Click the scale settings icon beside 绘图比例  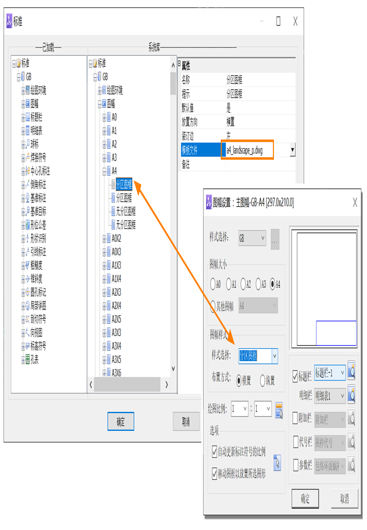[279, 410]
